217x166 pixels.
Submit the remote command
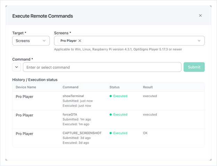(x=194, y=67)
